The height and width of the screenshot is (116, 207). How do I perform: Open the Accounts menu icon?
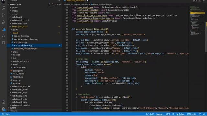pos(4,102)
